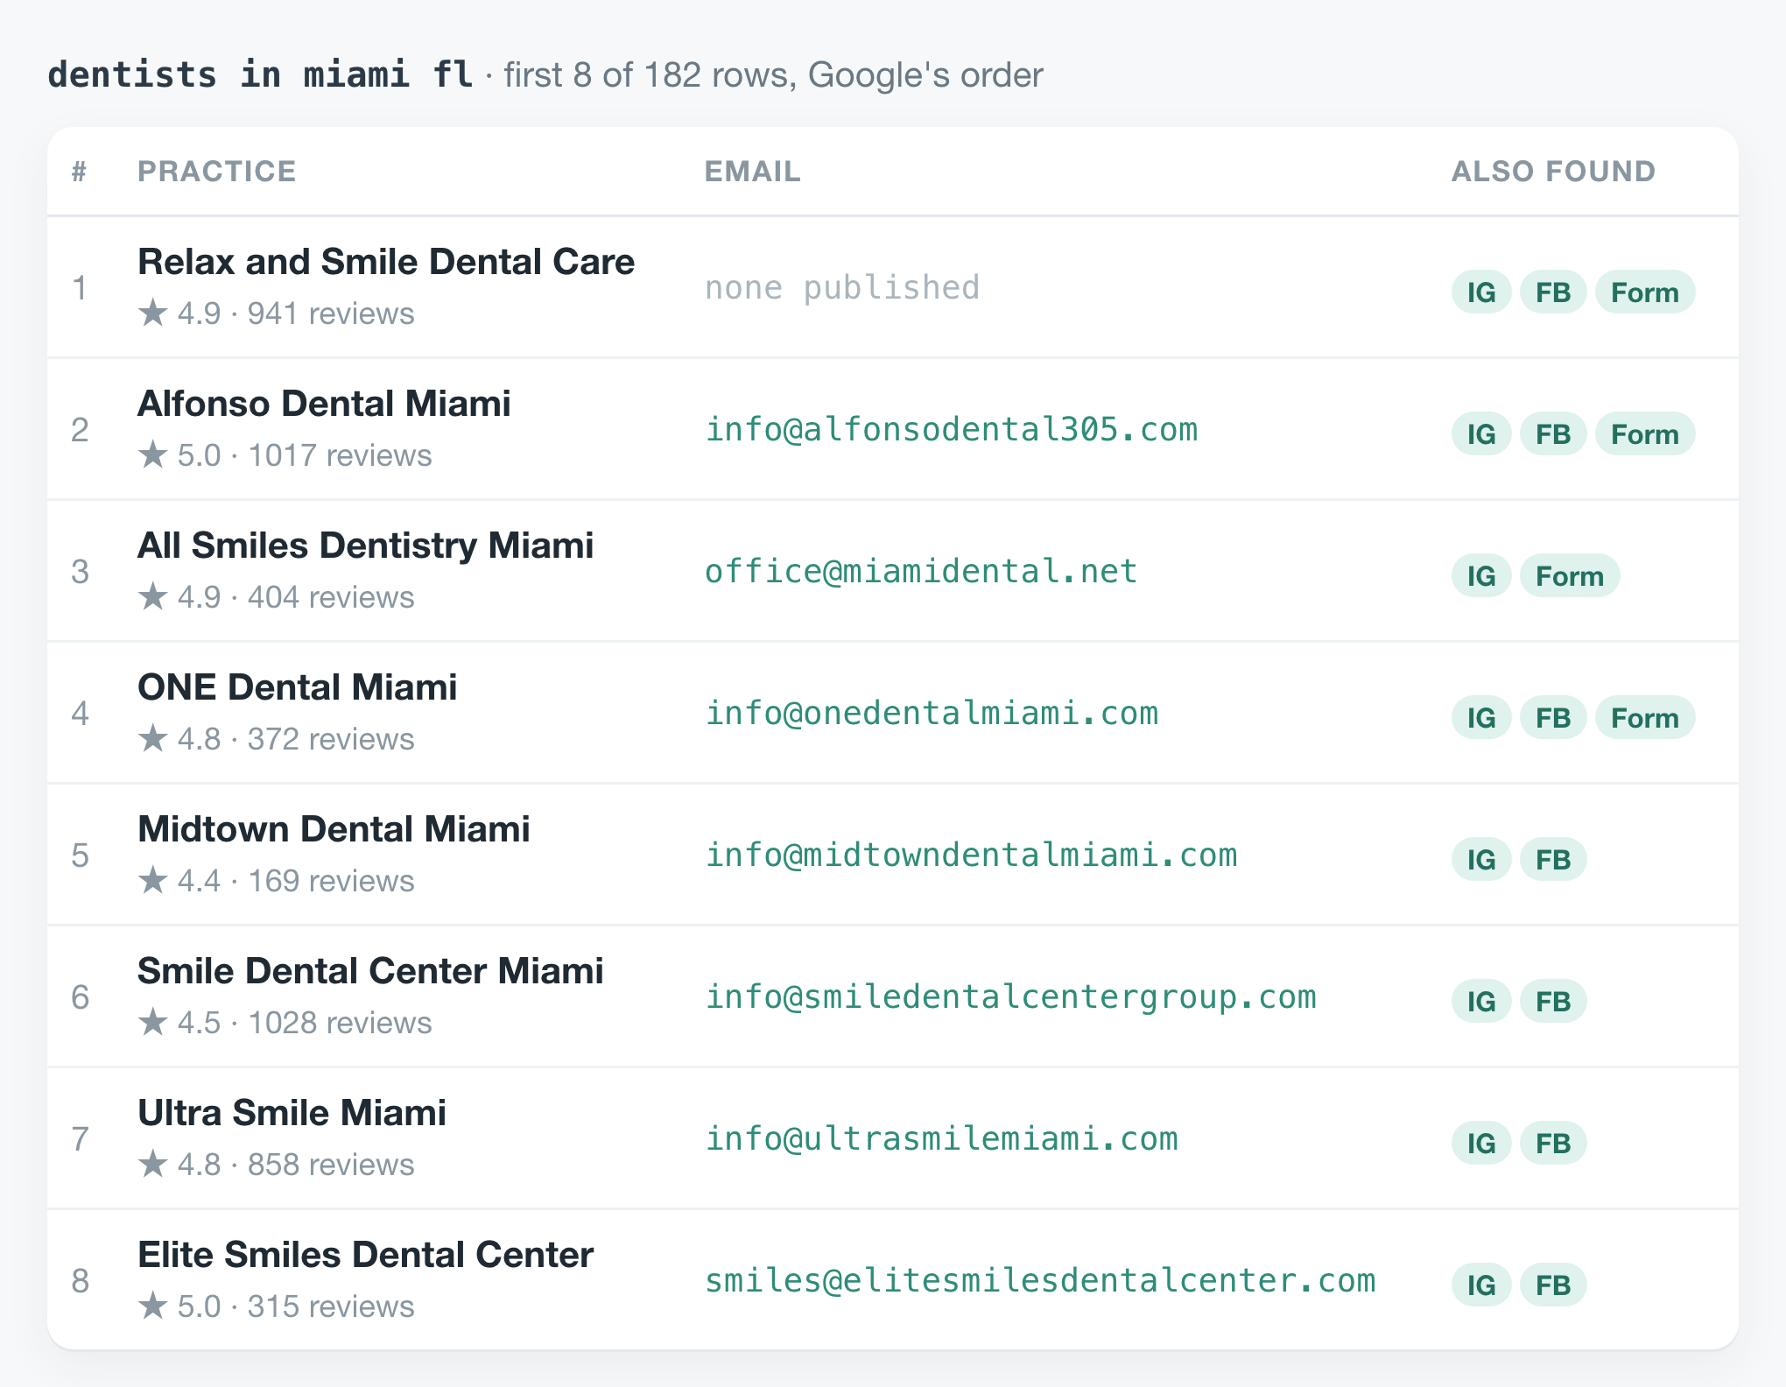The height and width of the screenshot is (1387, 1786).
Task: Click the 'none published' email cell
Action: 842,288
